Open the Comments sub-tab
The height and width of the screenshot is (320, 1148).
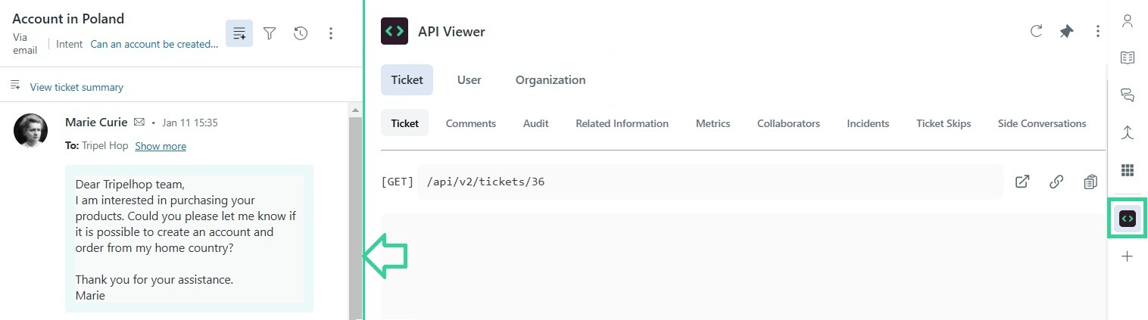471,123
